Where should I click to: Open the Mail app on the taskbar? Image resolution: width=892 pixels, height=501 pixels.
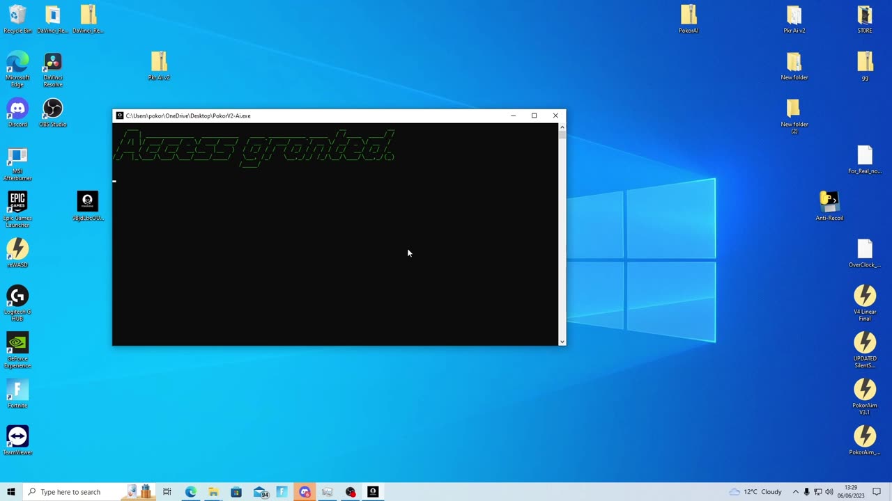pyautogui.click(x=261, y=492)
